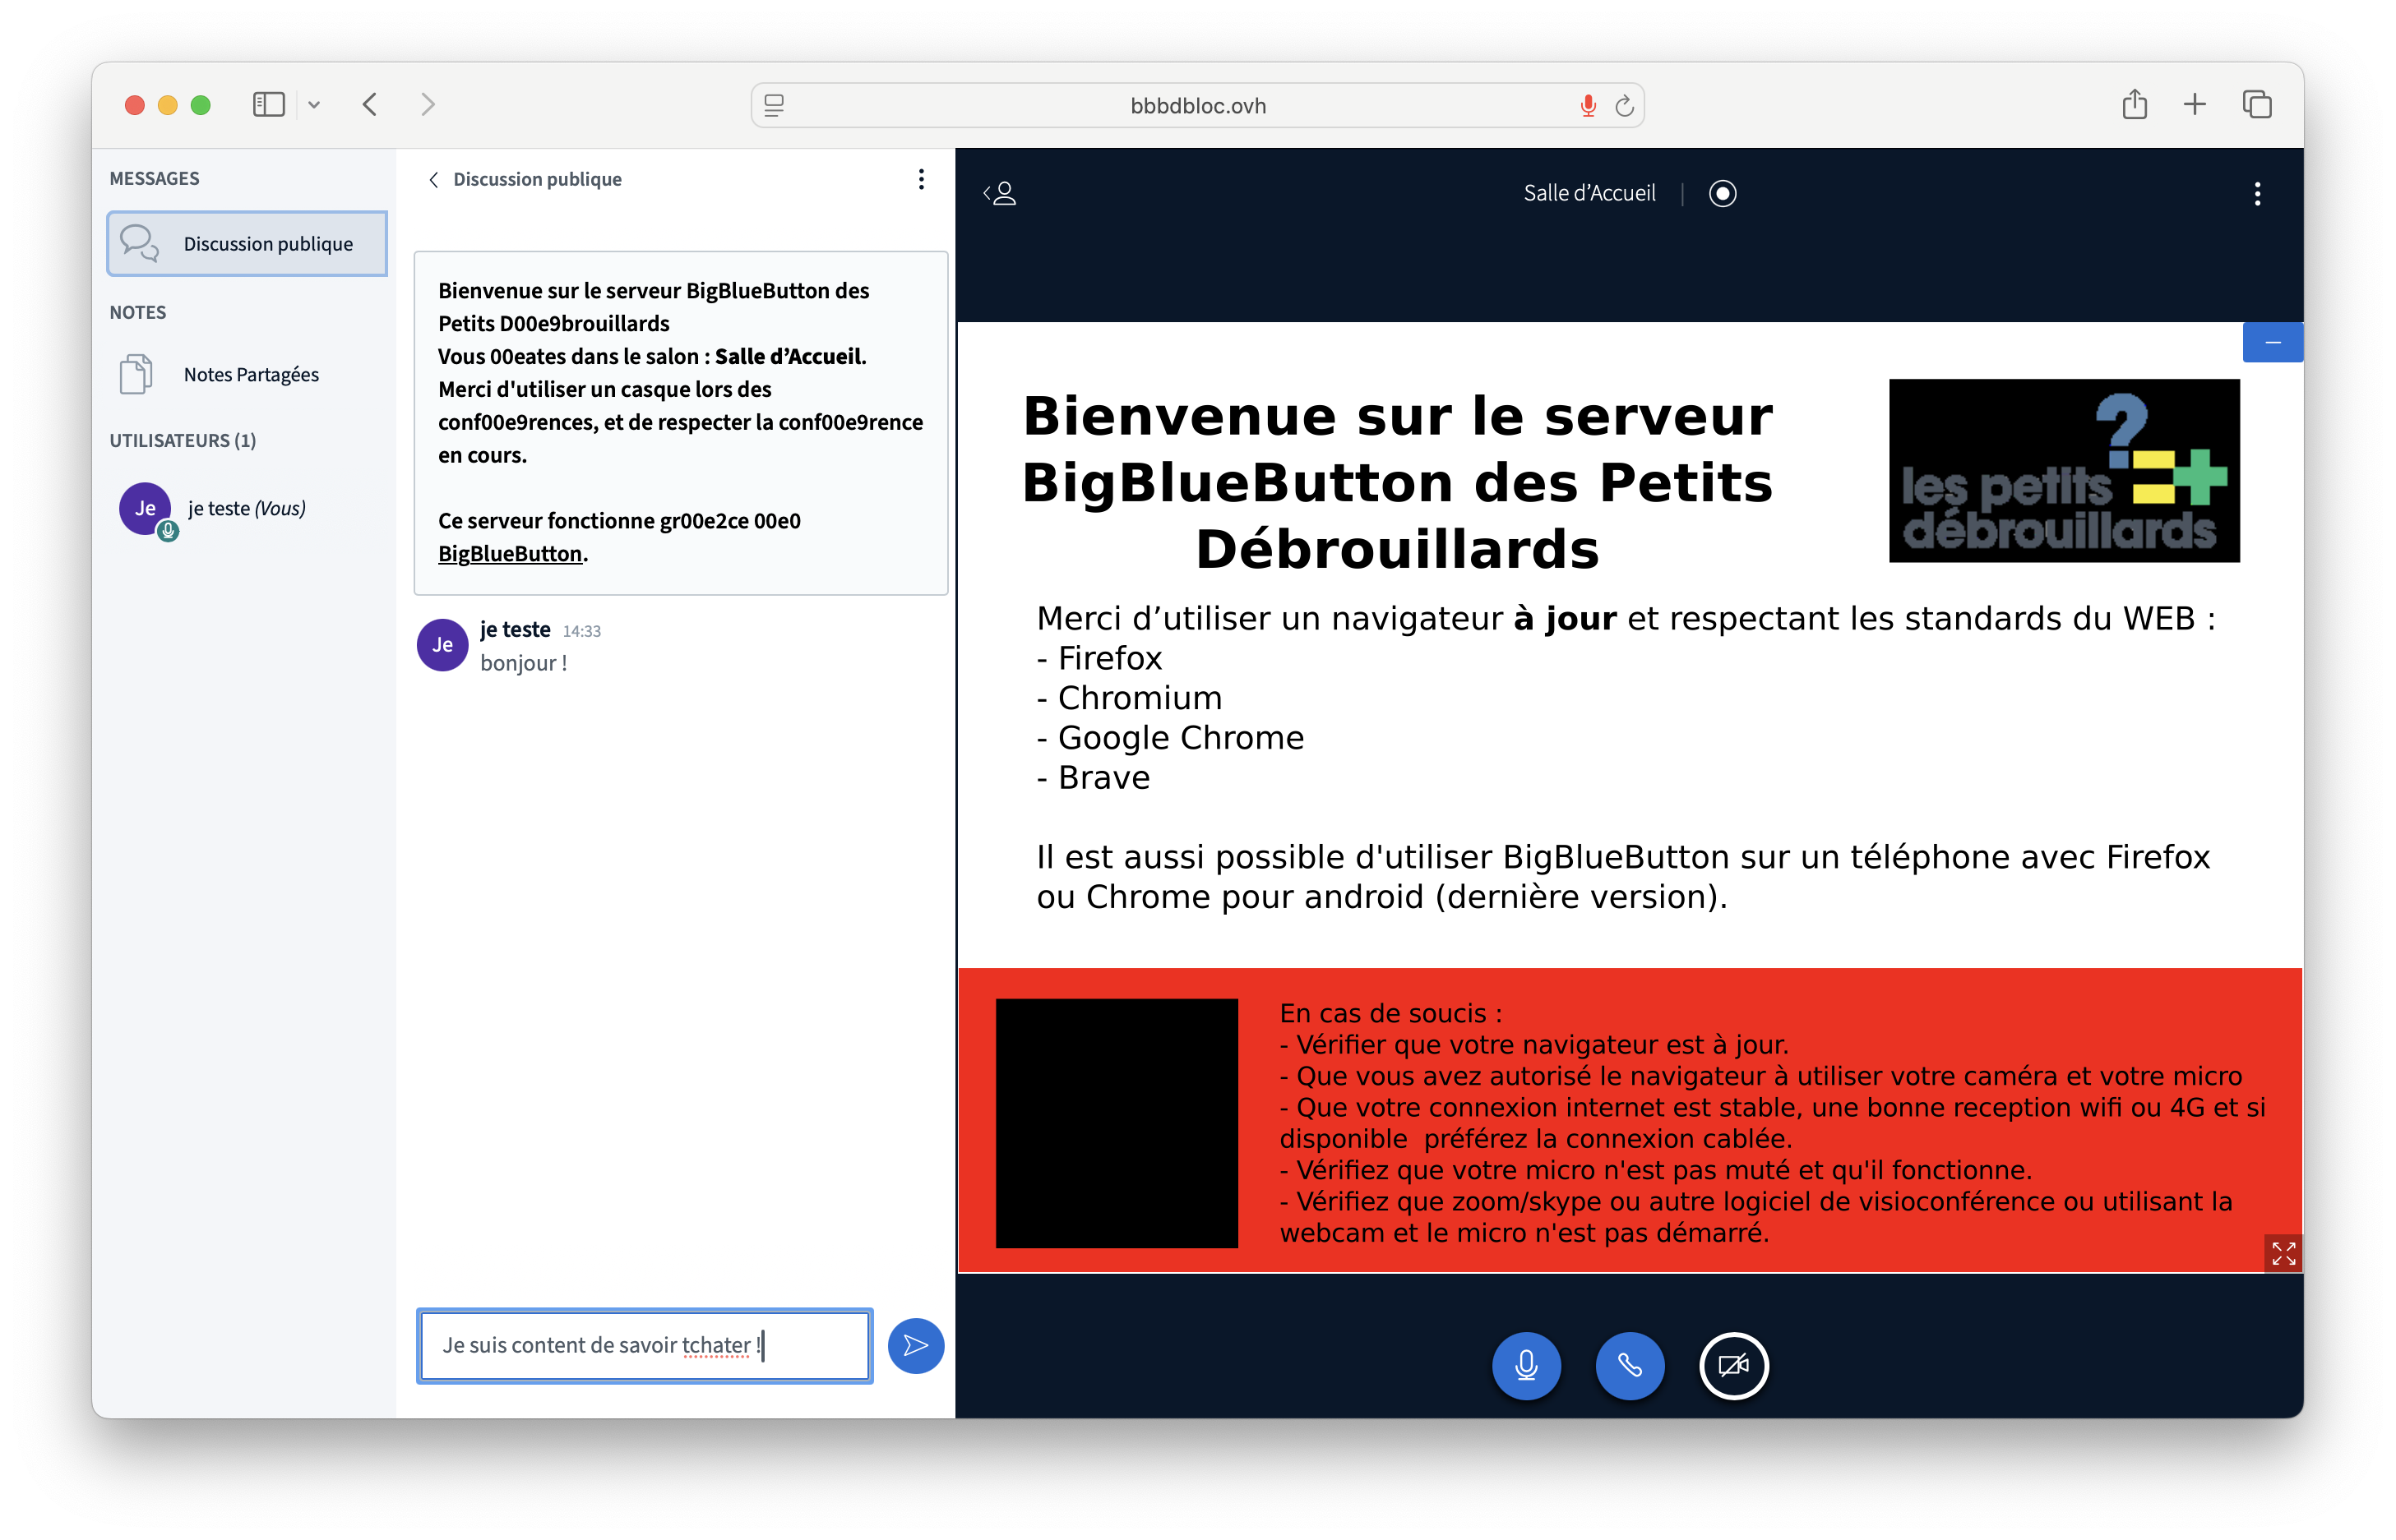Click the recording indicator icon
The height and width of the screenshot is (1540, 2396).
[1722, 193]
